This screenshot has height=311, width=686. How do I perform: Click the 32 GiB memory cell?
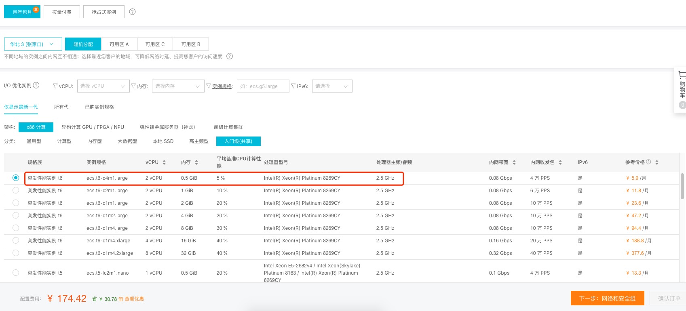(x=188, y=253)
